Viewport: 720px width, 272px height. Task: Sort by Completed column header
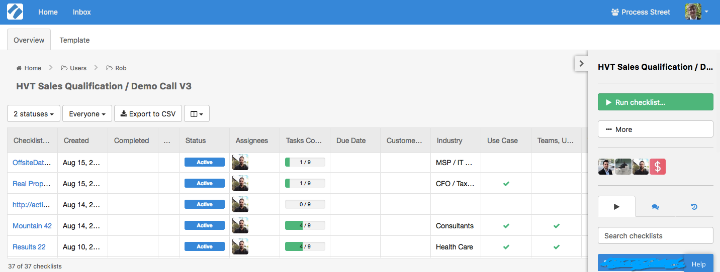(133, 141)
